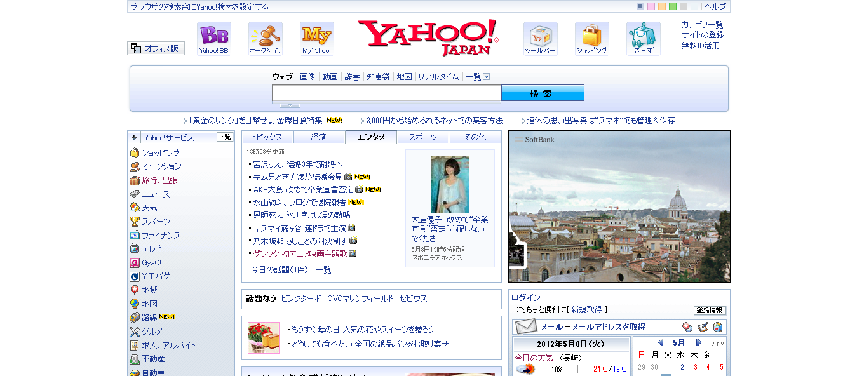Click the mail envelope icon
Viewport: 857px width, 376px height.
(525, 327)
